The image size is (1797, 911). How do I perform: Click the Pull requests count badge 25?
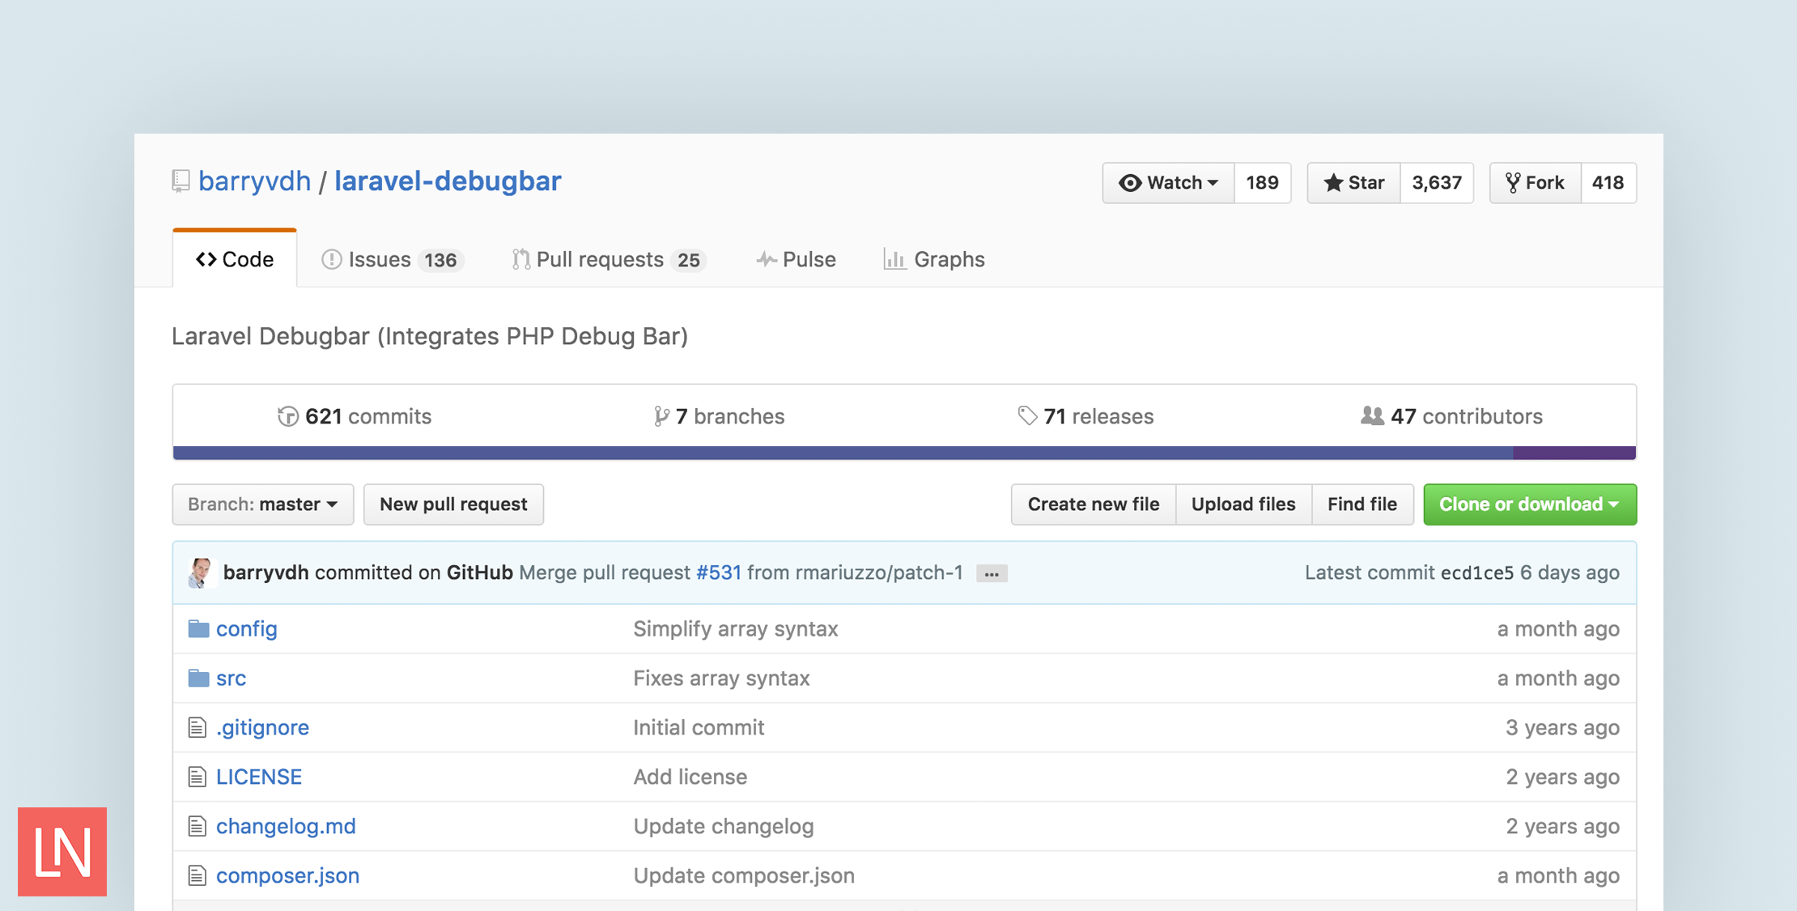point(688,260)
